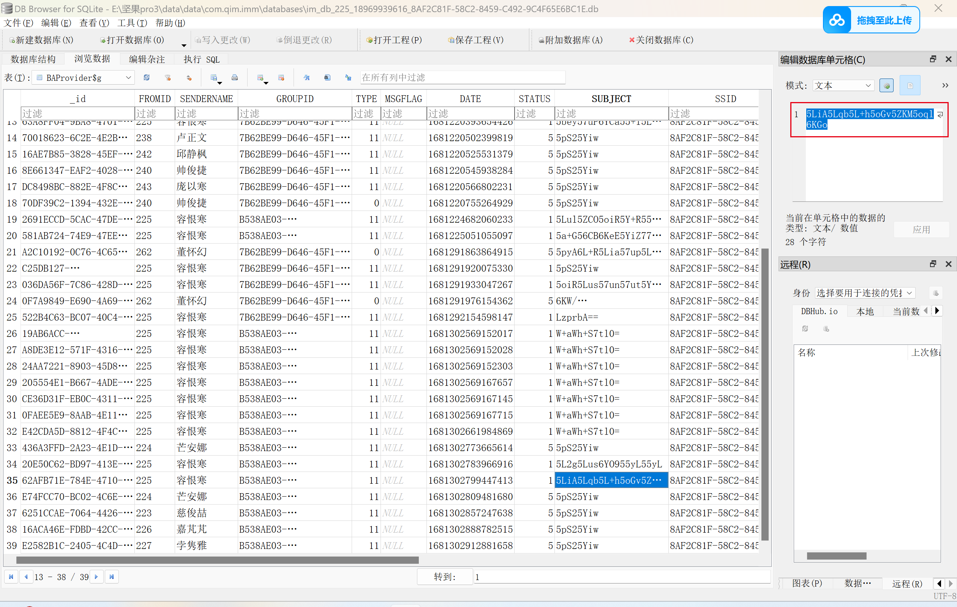This screenshot has height=607, width=957.
Task: Open save table view dropdown arrow
Action: (x=220, y=83)
